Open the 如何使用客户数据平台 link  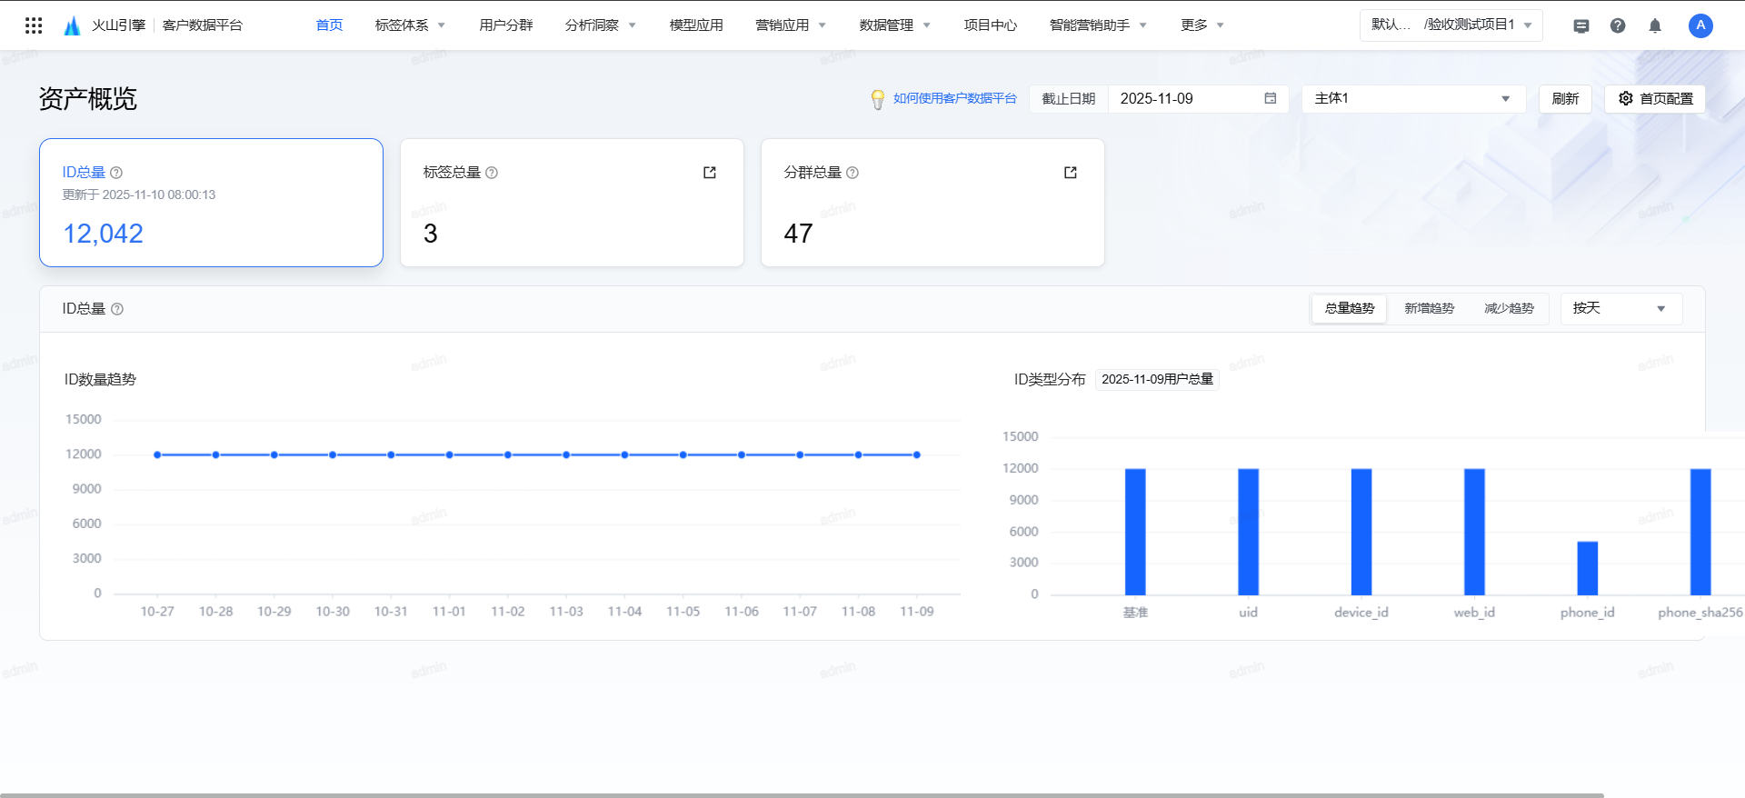(954, 98)
